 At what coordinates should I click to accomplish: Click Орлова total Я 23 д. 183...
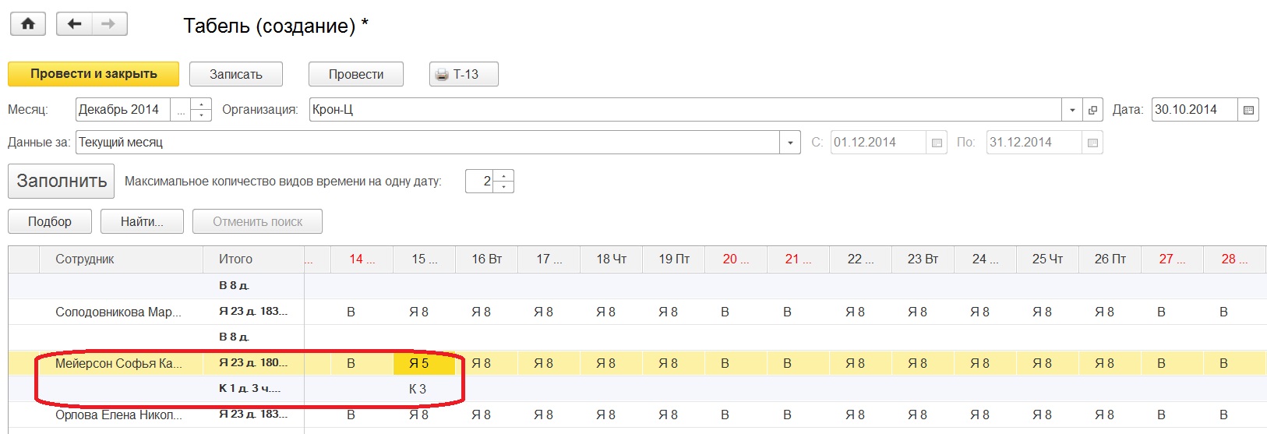pyautogui.click(x=253, y=415)
